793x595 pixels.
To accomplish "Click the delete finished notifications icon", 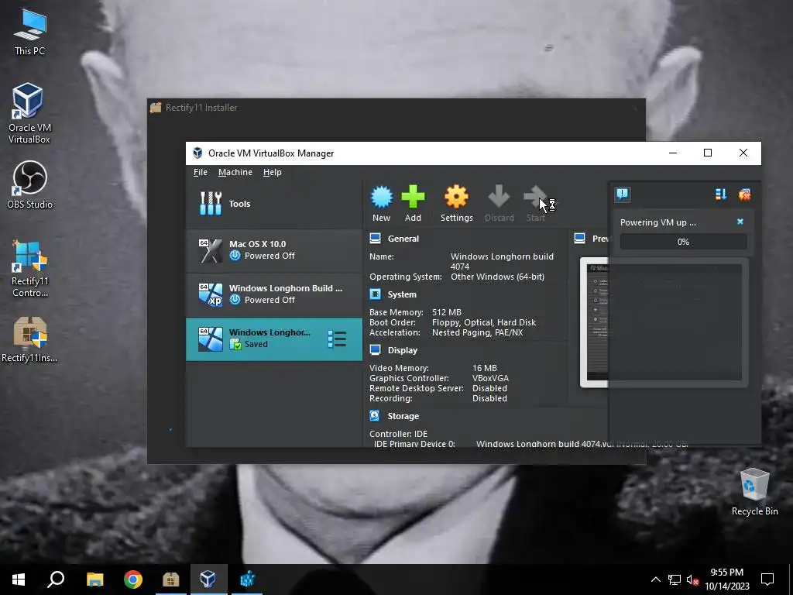I will tap(744, 194).
